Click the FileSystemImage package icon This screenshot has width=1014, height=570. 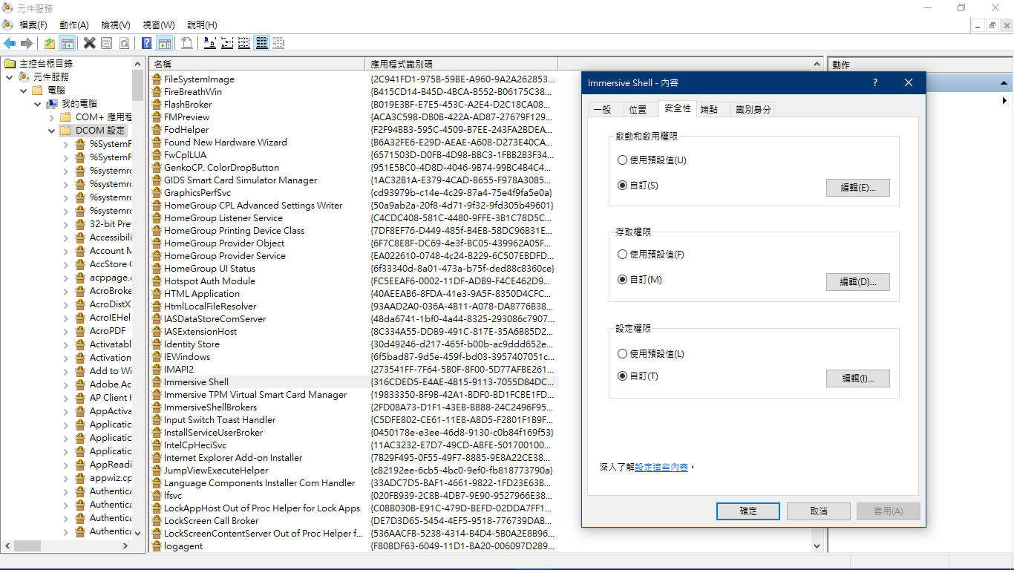(157, 79)
